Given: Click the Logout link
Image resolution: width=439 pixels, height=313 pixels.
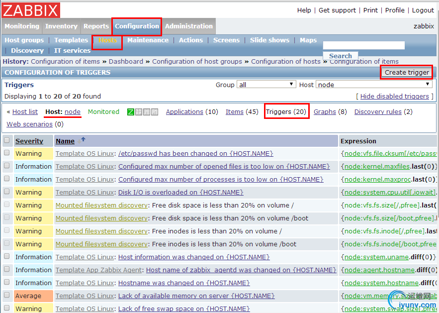Looking at the screenshot, I should point(423,10).
